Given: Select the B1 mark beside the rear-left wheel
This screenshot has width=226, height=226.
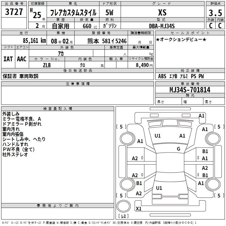Looking at the screenshot, I should (139, 183).
